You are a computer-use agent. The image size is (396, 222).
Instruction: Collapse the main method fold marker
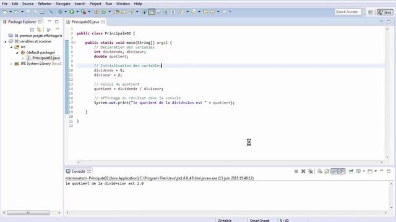click(75, 43)
